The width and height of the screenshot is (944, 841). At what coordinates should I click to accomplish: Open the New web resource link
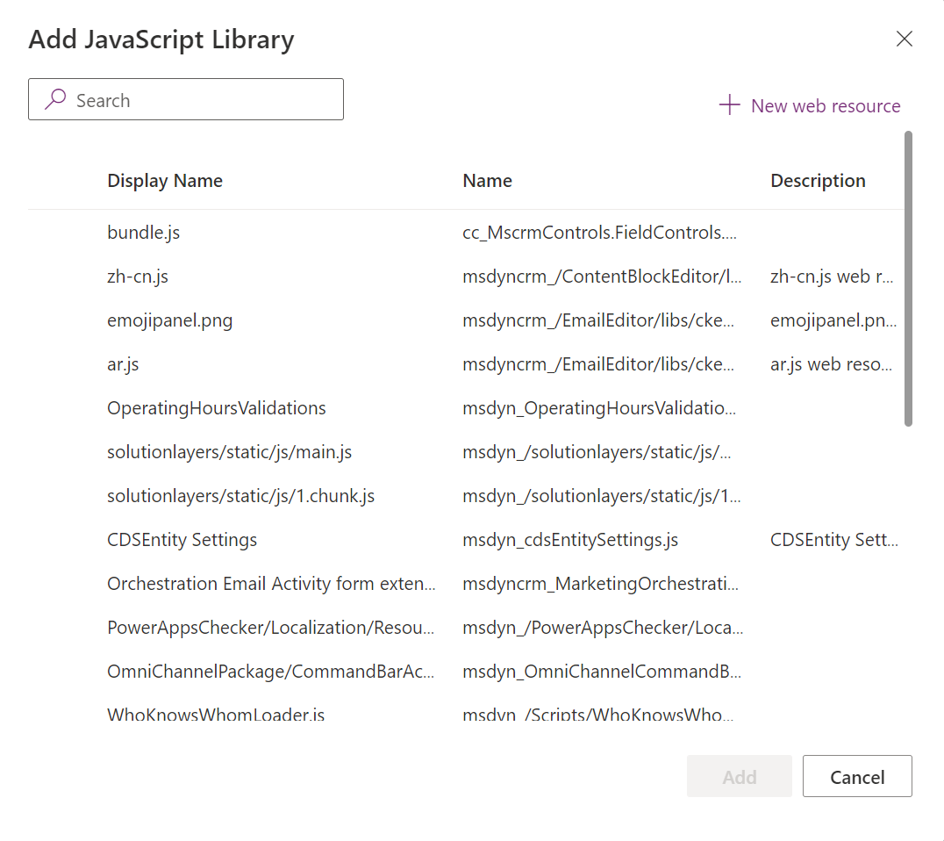(x=825, y=105)
